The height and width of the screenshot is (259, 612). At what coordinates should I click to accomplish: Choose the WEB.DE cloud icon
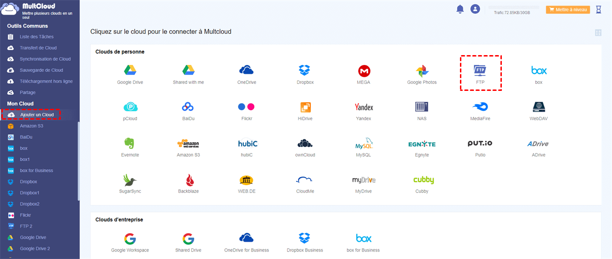247,184
